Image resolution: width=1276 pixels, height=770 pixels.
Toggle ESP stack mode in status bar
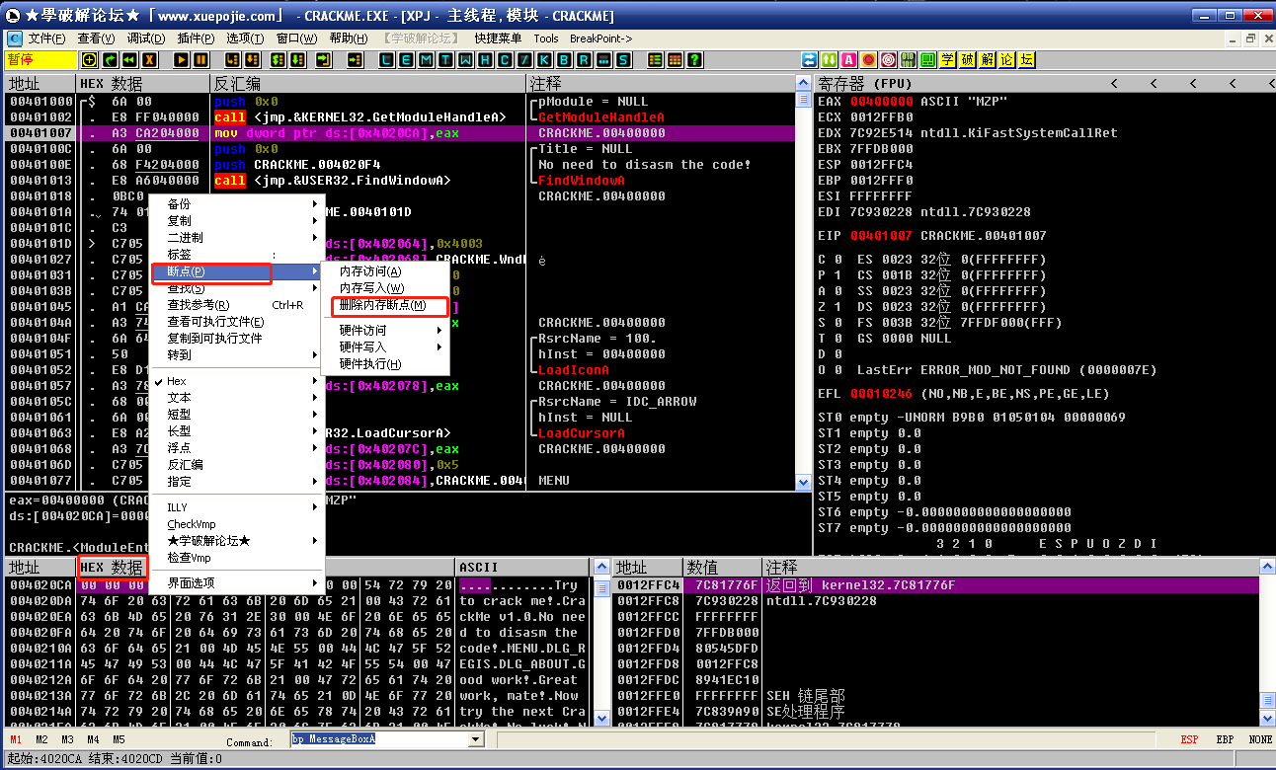(1190, 739)
